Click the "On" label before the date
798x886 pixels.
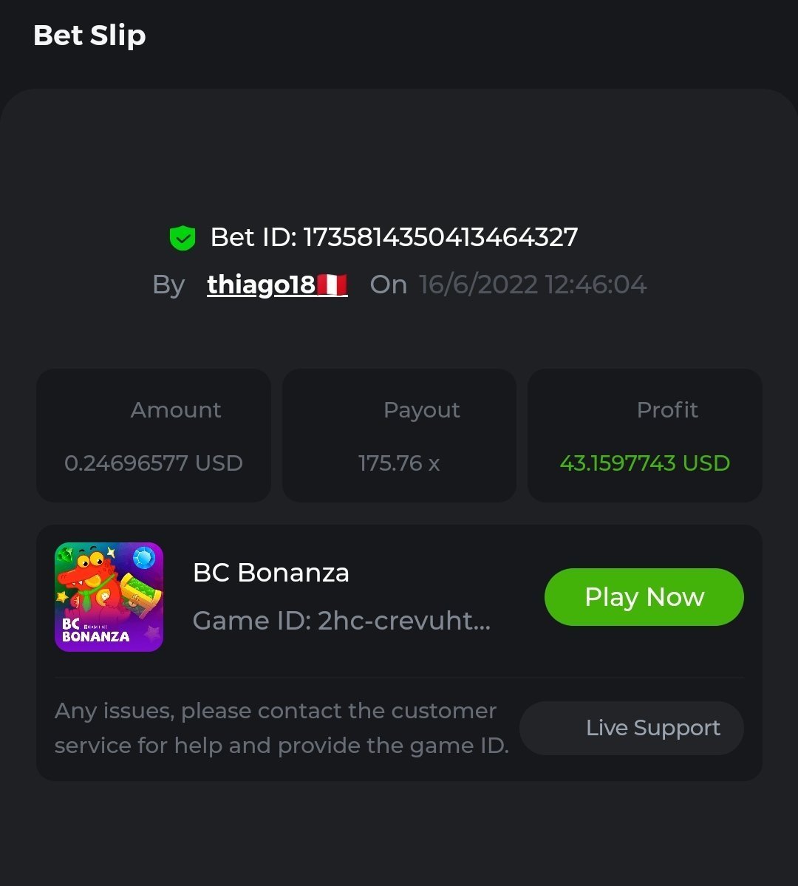388,284
